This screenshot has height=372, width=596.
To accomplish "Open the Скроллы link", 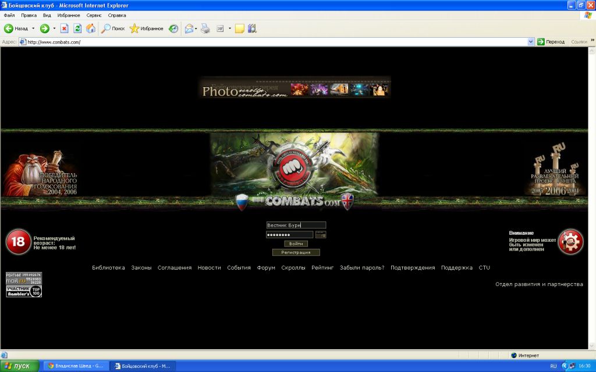I will (x=293, y=267).
